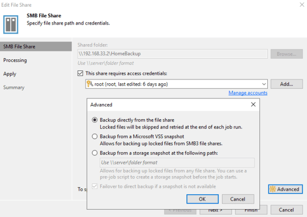Go to the Apply wizard step
The image size is (307, 217).
pyautogui.click(x=10, y=74)
